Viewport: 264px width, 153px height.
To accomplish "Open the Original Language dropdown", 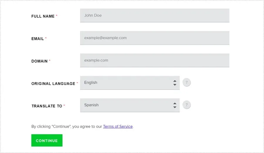I will pyautogui.click(x=130, y=82).
